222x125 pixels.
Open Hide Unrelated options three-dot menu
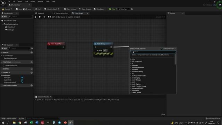59,9
